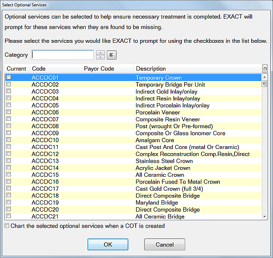Check the ACCDC15 All Ceramic Crown box

tap(9, 174)
